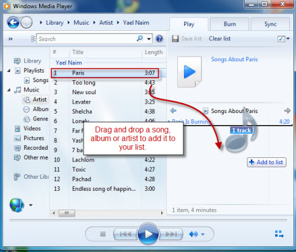The image size is (296, 252).
Task: Go to previous list with left arrow
Action: point(173,111)
